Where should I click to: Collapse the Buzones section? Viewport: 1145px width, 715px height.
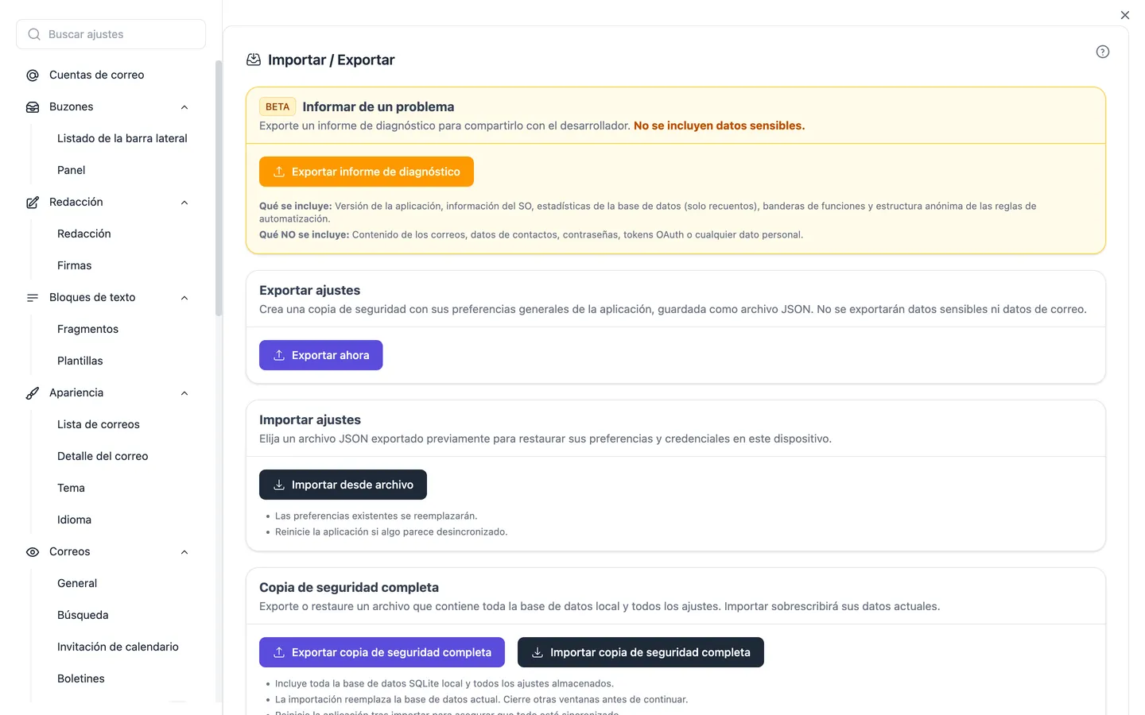coord(184,107)
